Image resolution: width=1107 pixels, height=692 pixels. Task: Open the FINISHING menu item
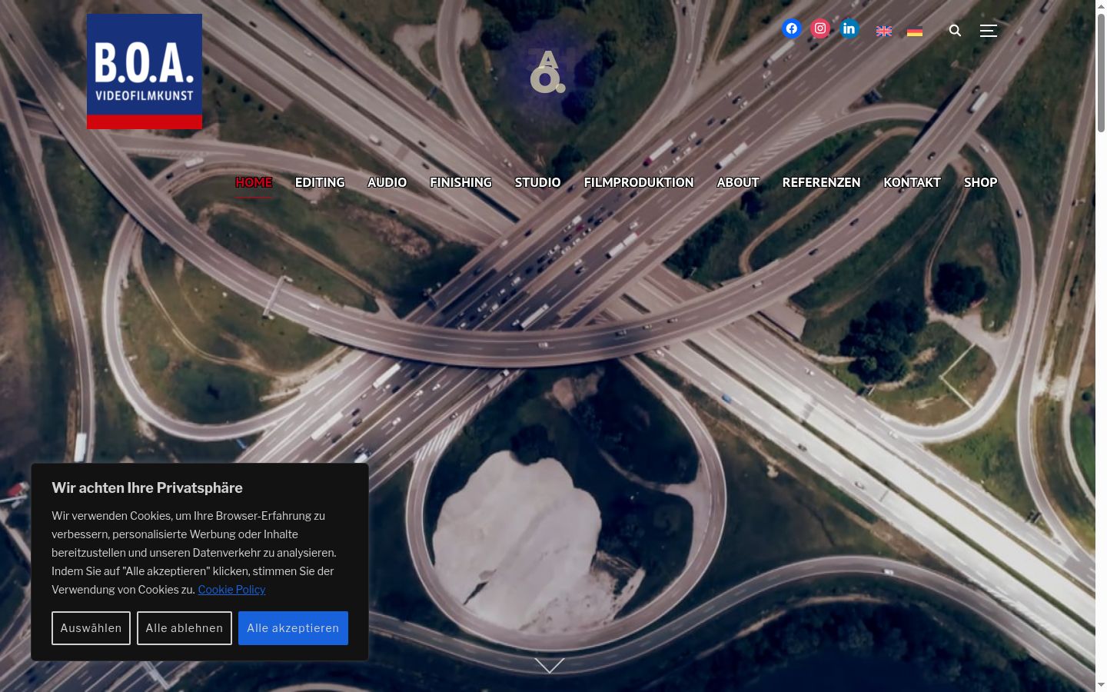pyautogui.click(x=460, y=182)
